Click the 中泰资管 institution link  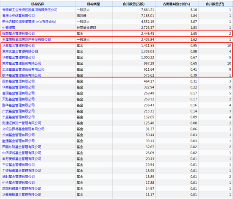pyautogui.click(x=8, y=28)
